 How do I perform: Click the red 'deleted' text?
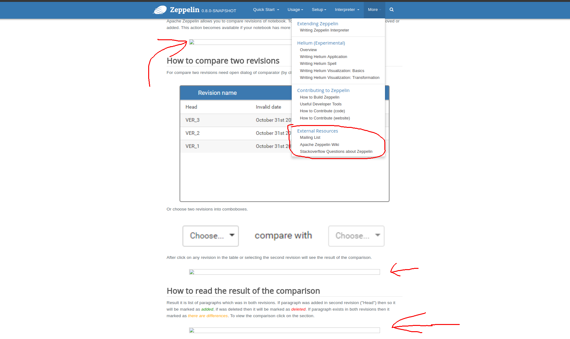298,309
